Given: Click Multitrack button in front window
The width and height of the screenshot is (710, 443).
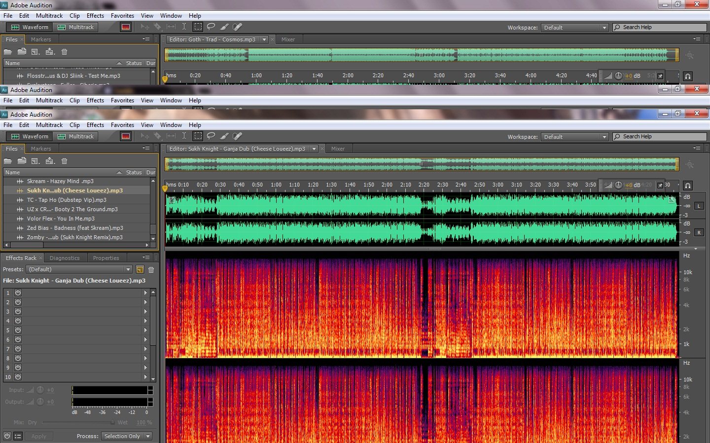Looking at the screenshot, I should click(76, 136).
